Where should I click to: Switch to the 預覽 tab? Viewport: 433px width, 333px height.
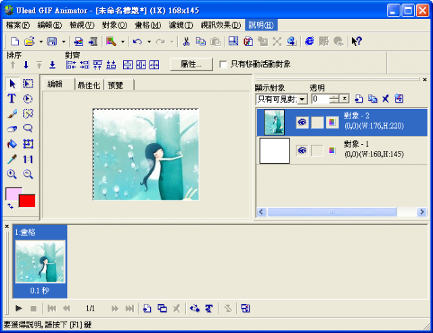(x=116, y=85)
